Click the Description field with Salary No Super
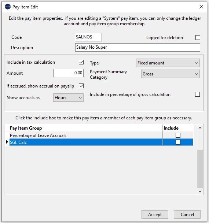The image size is (209, 223). click(137, 47)
